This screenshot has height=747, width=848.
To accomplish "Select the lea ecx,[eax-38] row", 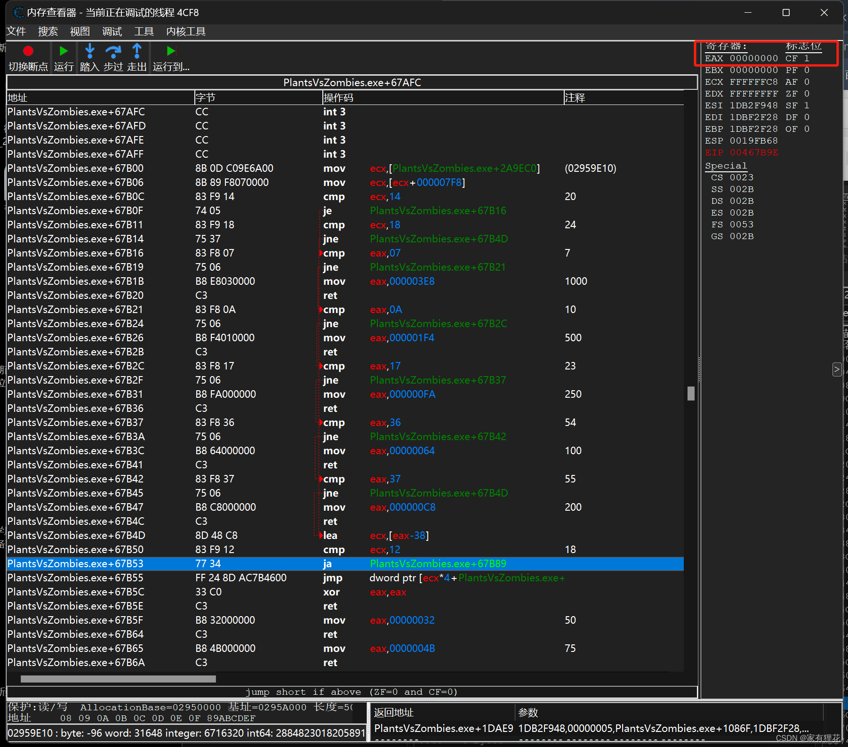I will coord(345,535).
